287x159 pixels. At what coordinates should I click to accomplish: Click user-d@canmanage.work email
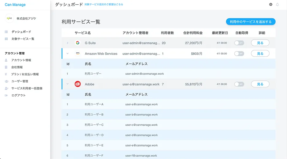point(141,135)
